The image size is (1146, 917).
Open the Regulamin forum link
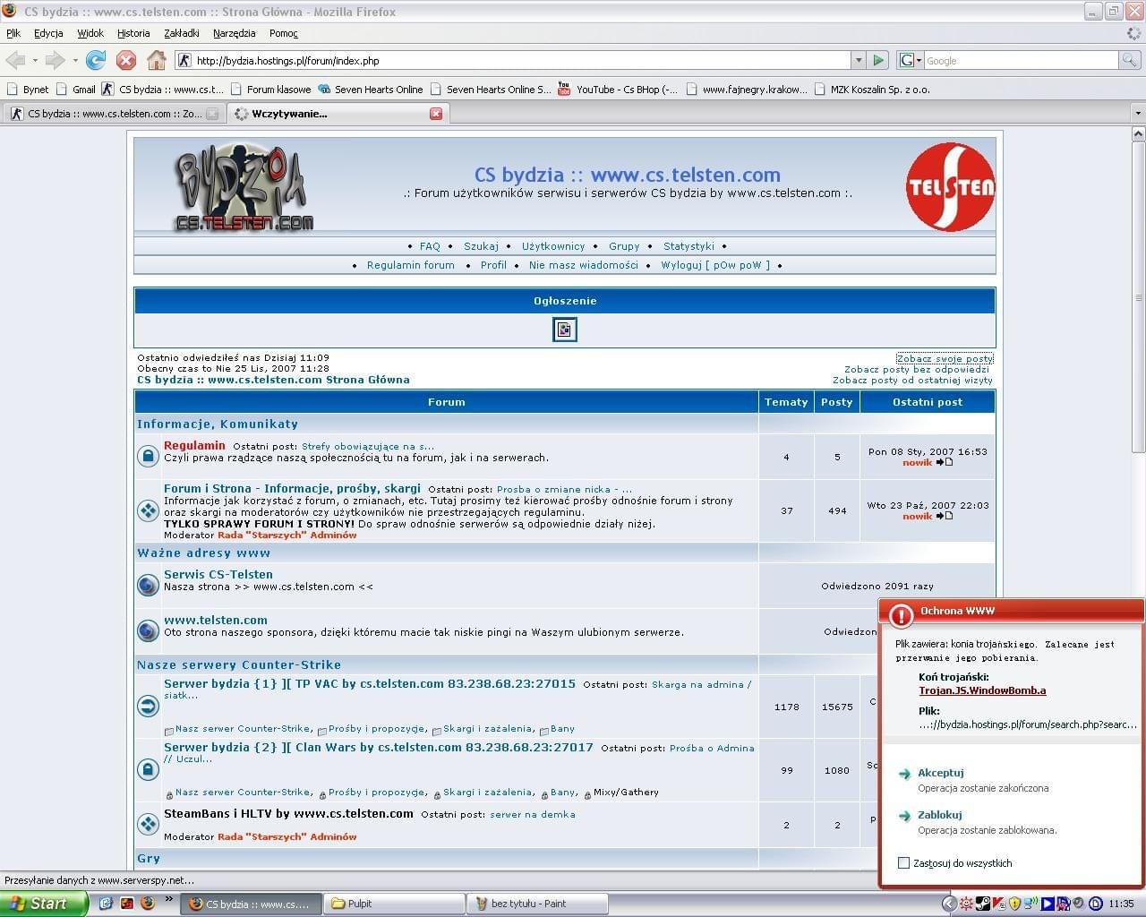[411, 265]
